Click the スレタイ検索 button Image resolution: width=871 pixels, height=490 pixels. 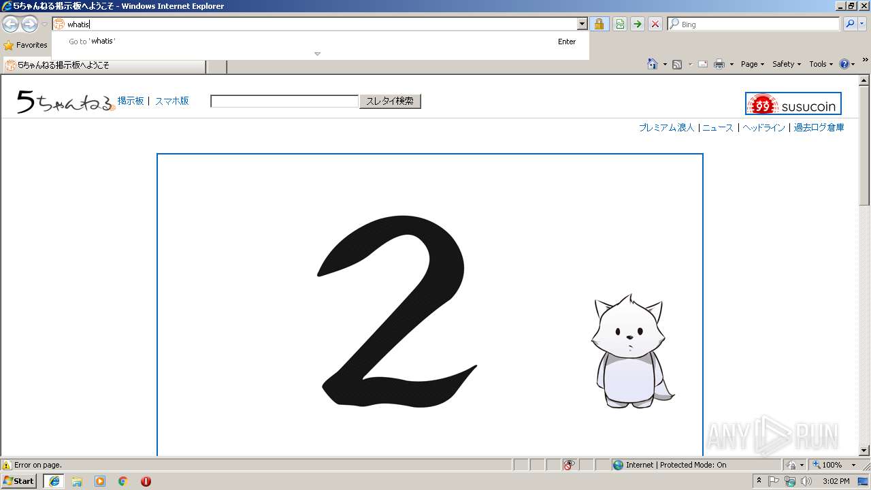390,101
